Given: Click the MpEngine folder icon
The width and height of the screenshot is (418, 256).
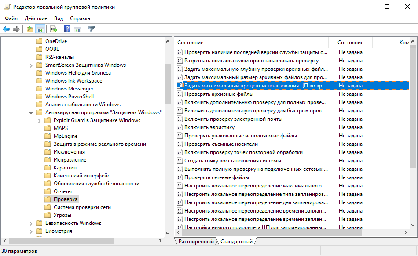Looking at the screenshot, I should click(x=48, y=136).
